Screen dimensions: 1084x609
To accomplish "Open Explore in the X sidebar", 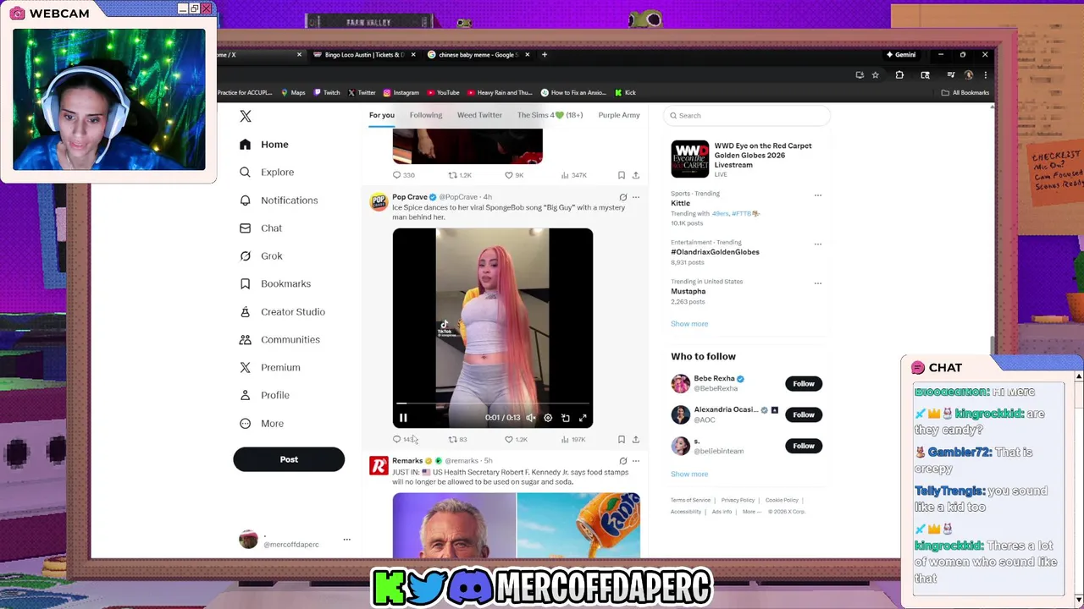I will click(267, 172).
